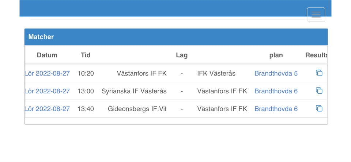The image size is (351, 162).
Task: Open Brandthovda 5 field link
Action: 276,73
